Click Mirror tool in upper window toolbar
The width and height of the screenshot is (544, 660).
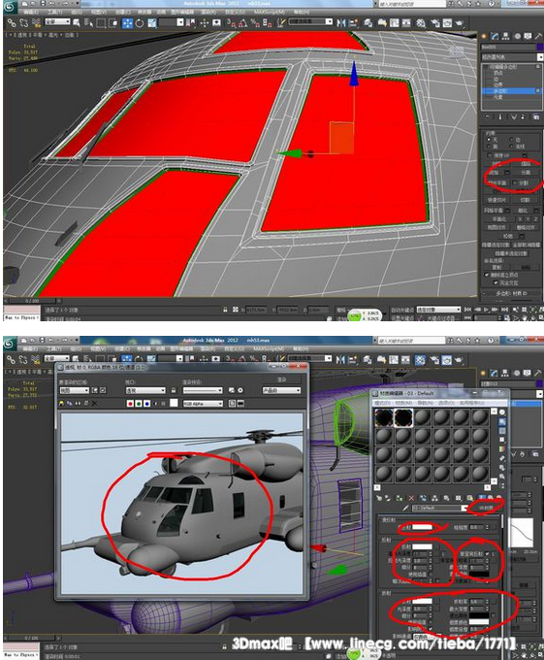tap(340, 22)
